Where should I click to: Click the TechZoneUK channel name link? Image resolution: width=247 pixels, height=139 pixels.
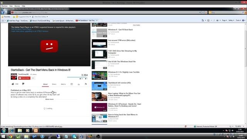[24, 74]
